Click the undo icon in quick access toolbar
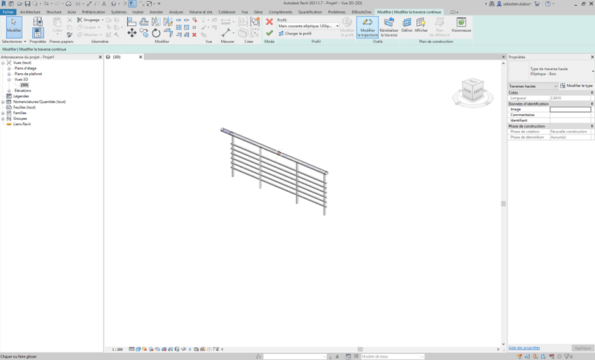 pos(46,3)
